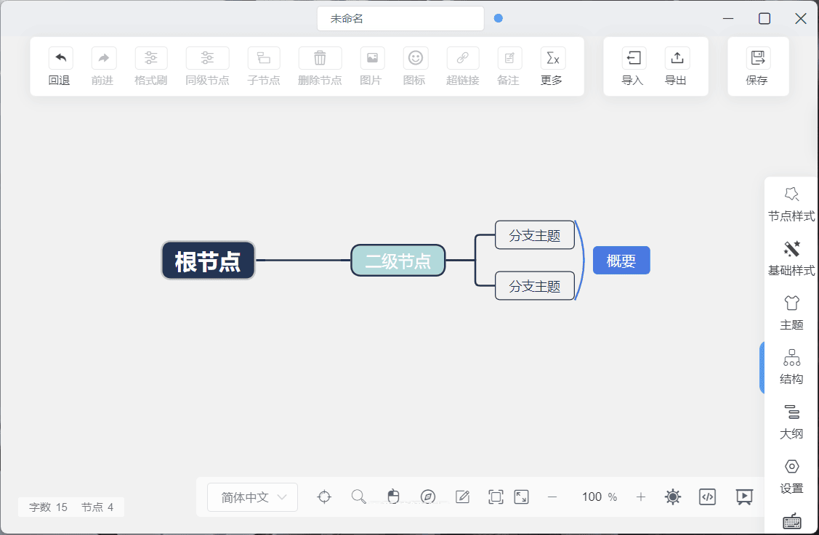Toggle dark mode with the sun icon
This screenshot has width=819, height=535.
[672, 497]
